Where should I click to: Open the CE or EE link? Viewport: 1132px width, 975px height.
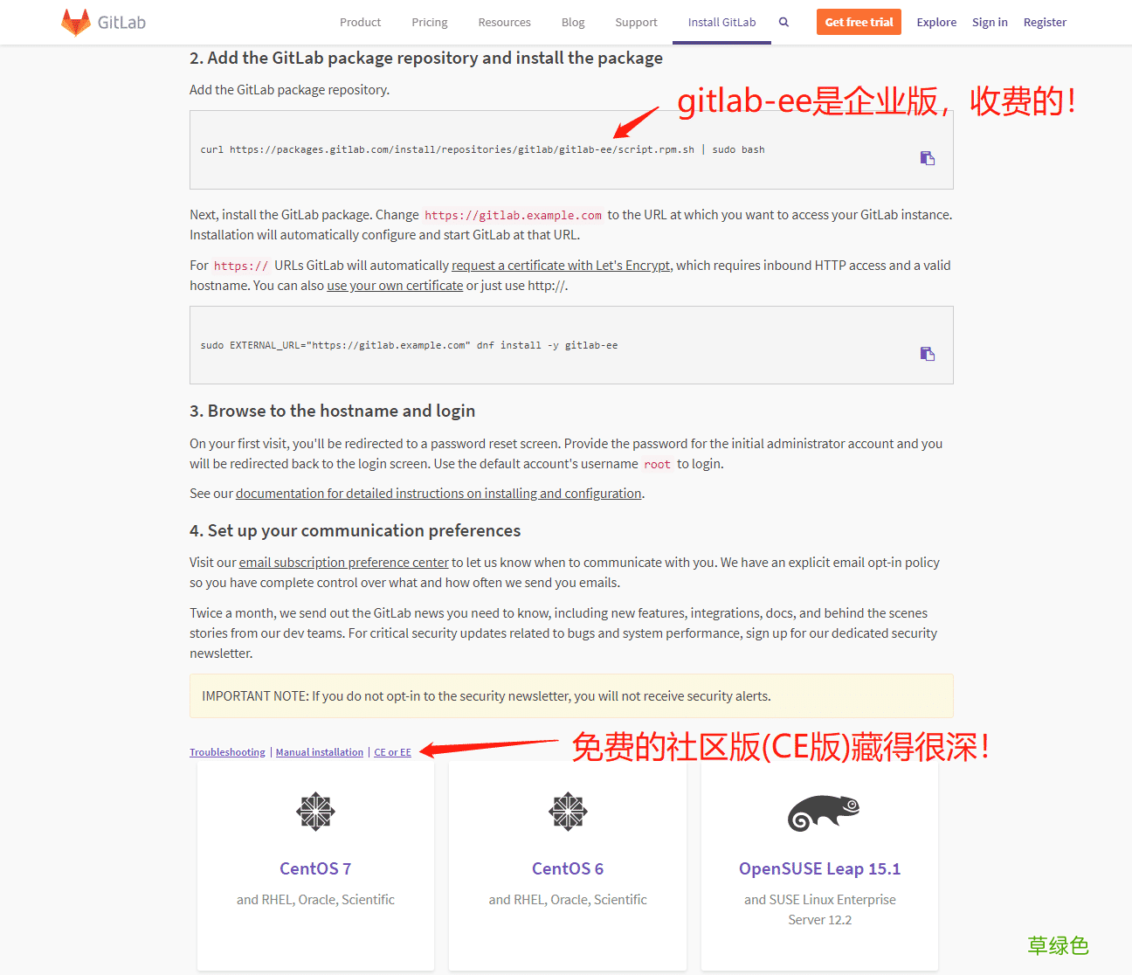[392, 752]
